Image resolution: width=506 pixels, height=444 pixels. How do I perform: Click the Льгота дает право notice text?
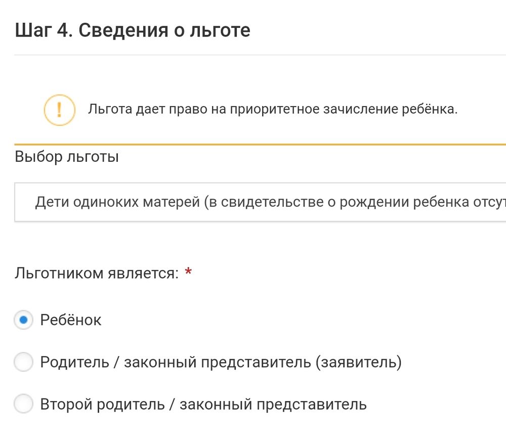(x=273, y=109)
